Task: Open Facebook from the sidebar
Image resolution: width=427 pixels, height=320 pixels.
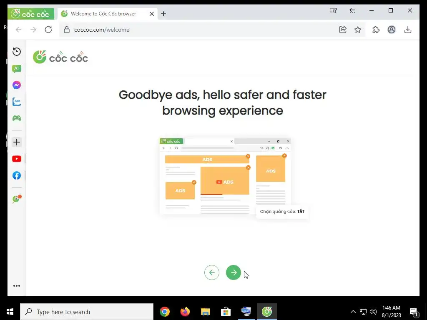Action: coord(17,175)
